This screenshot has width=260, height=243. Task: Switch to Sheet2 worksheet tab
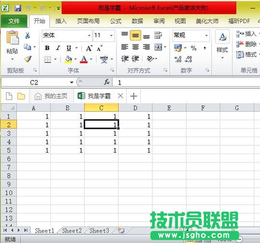click(x=72, y=230)
